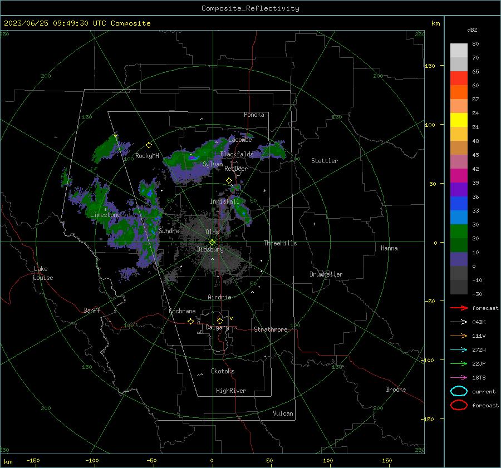This screenshot has width=501, height=468.
Task: Select the Blackfalds label on the map
Action: tap(237, 154)
